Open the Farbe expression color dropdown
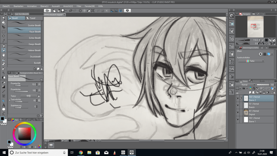Image resolution: width=277 pixels, height=156 pixels. click(251, 61)
